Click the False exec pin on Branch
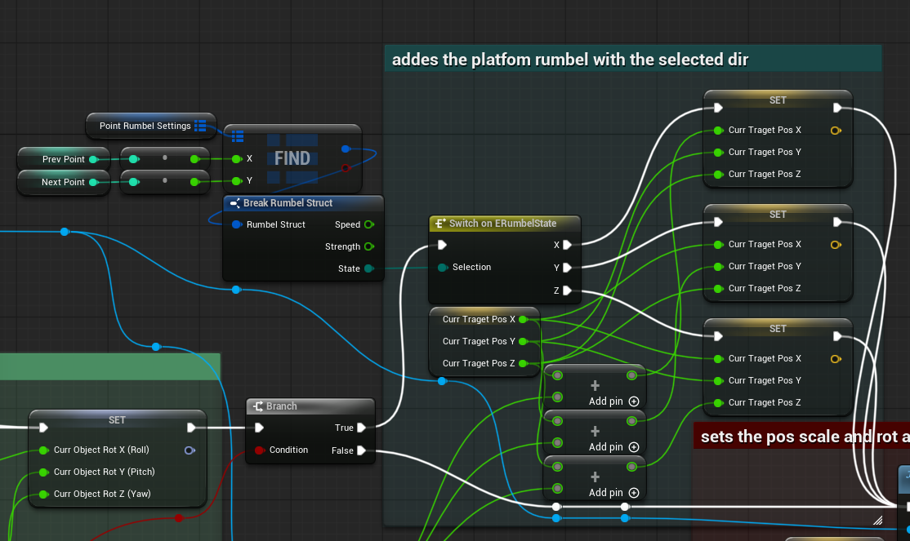The height and width of the screenshot is (541, 910). click(361, 450)
